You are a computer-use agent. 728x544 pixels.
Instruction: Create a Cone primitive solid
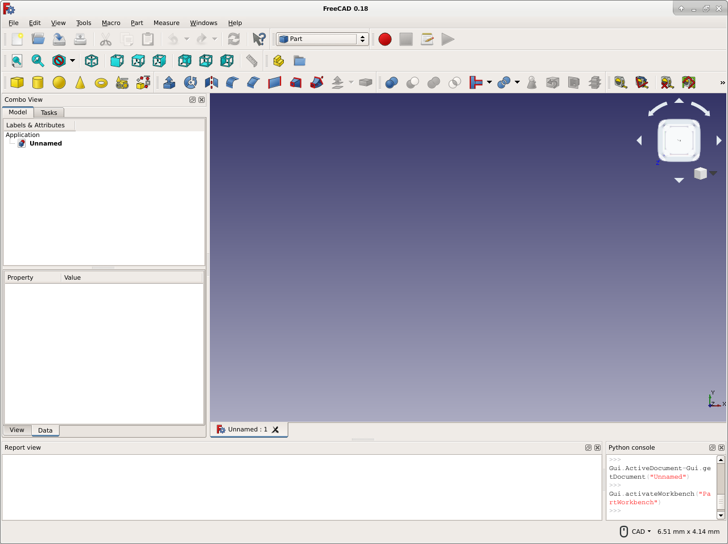(80, 82)
